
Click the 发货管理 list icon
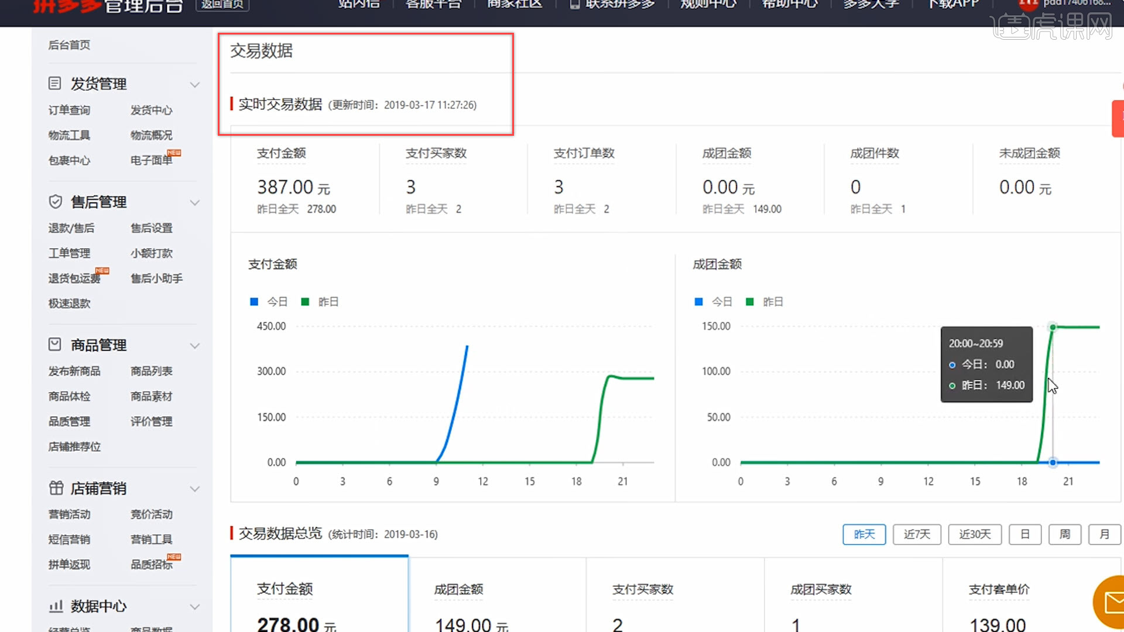(54, 84)
